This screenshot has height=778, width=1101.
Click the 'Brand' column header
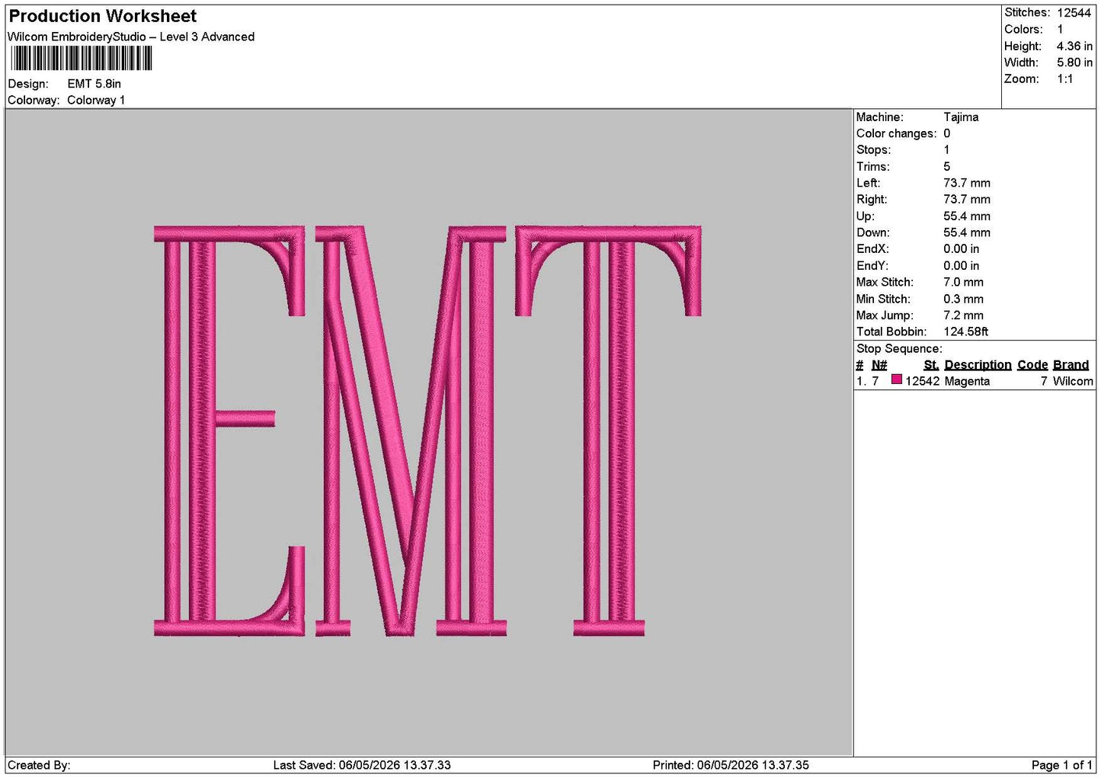click(x=1071, y=365)
